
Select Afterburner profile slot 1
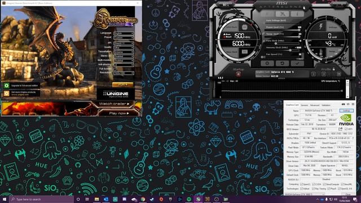coord(314,74)
